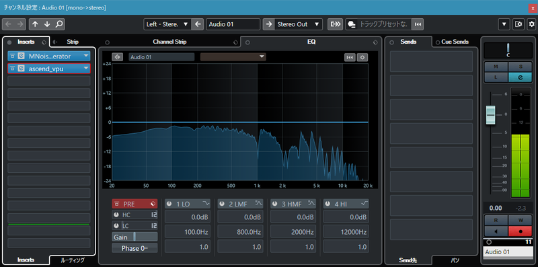Click the track preset reload icon
This screenshot has height=267, width=538.
pyautogui.click(x=418, y=24)
